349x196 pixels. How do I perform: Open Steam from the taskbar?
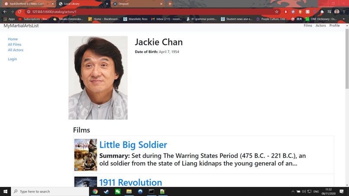[107, 191]
